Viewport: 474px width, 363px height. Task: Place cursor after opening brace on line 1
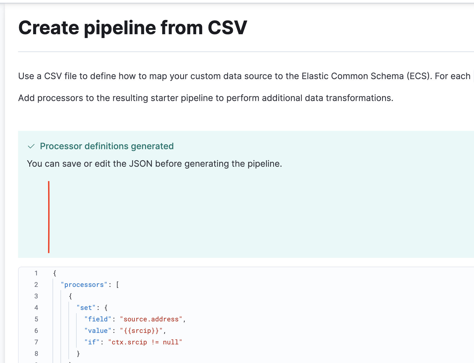57,273
